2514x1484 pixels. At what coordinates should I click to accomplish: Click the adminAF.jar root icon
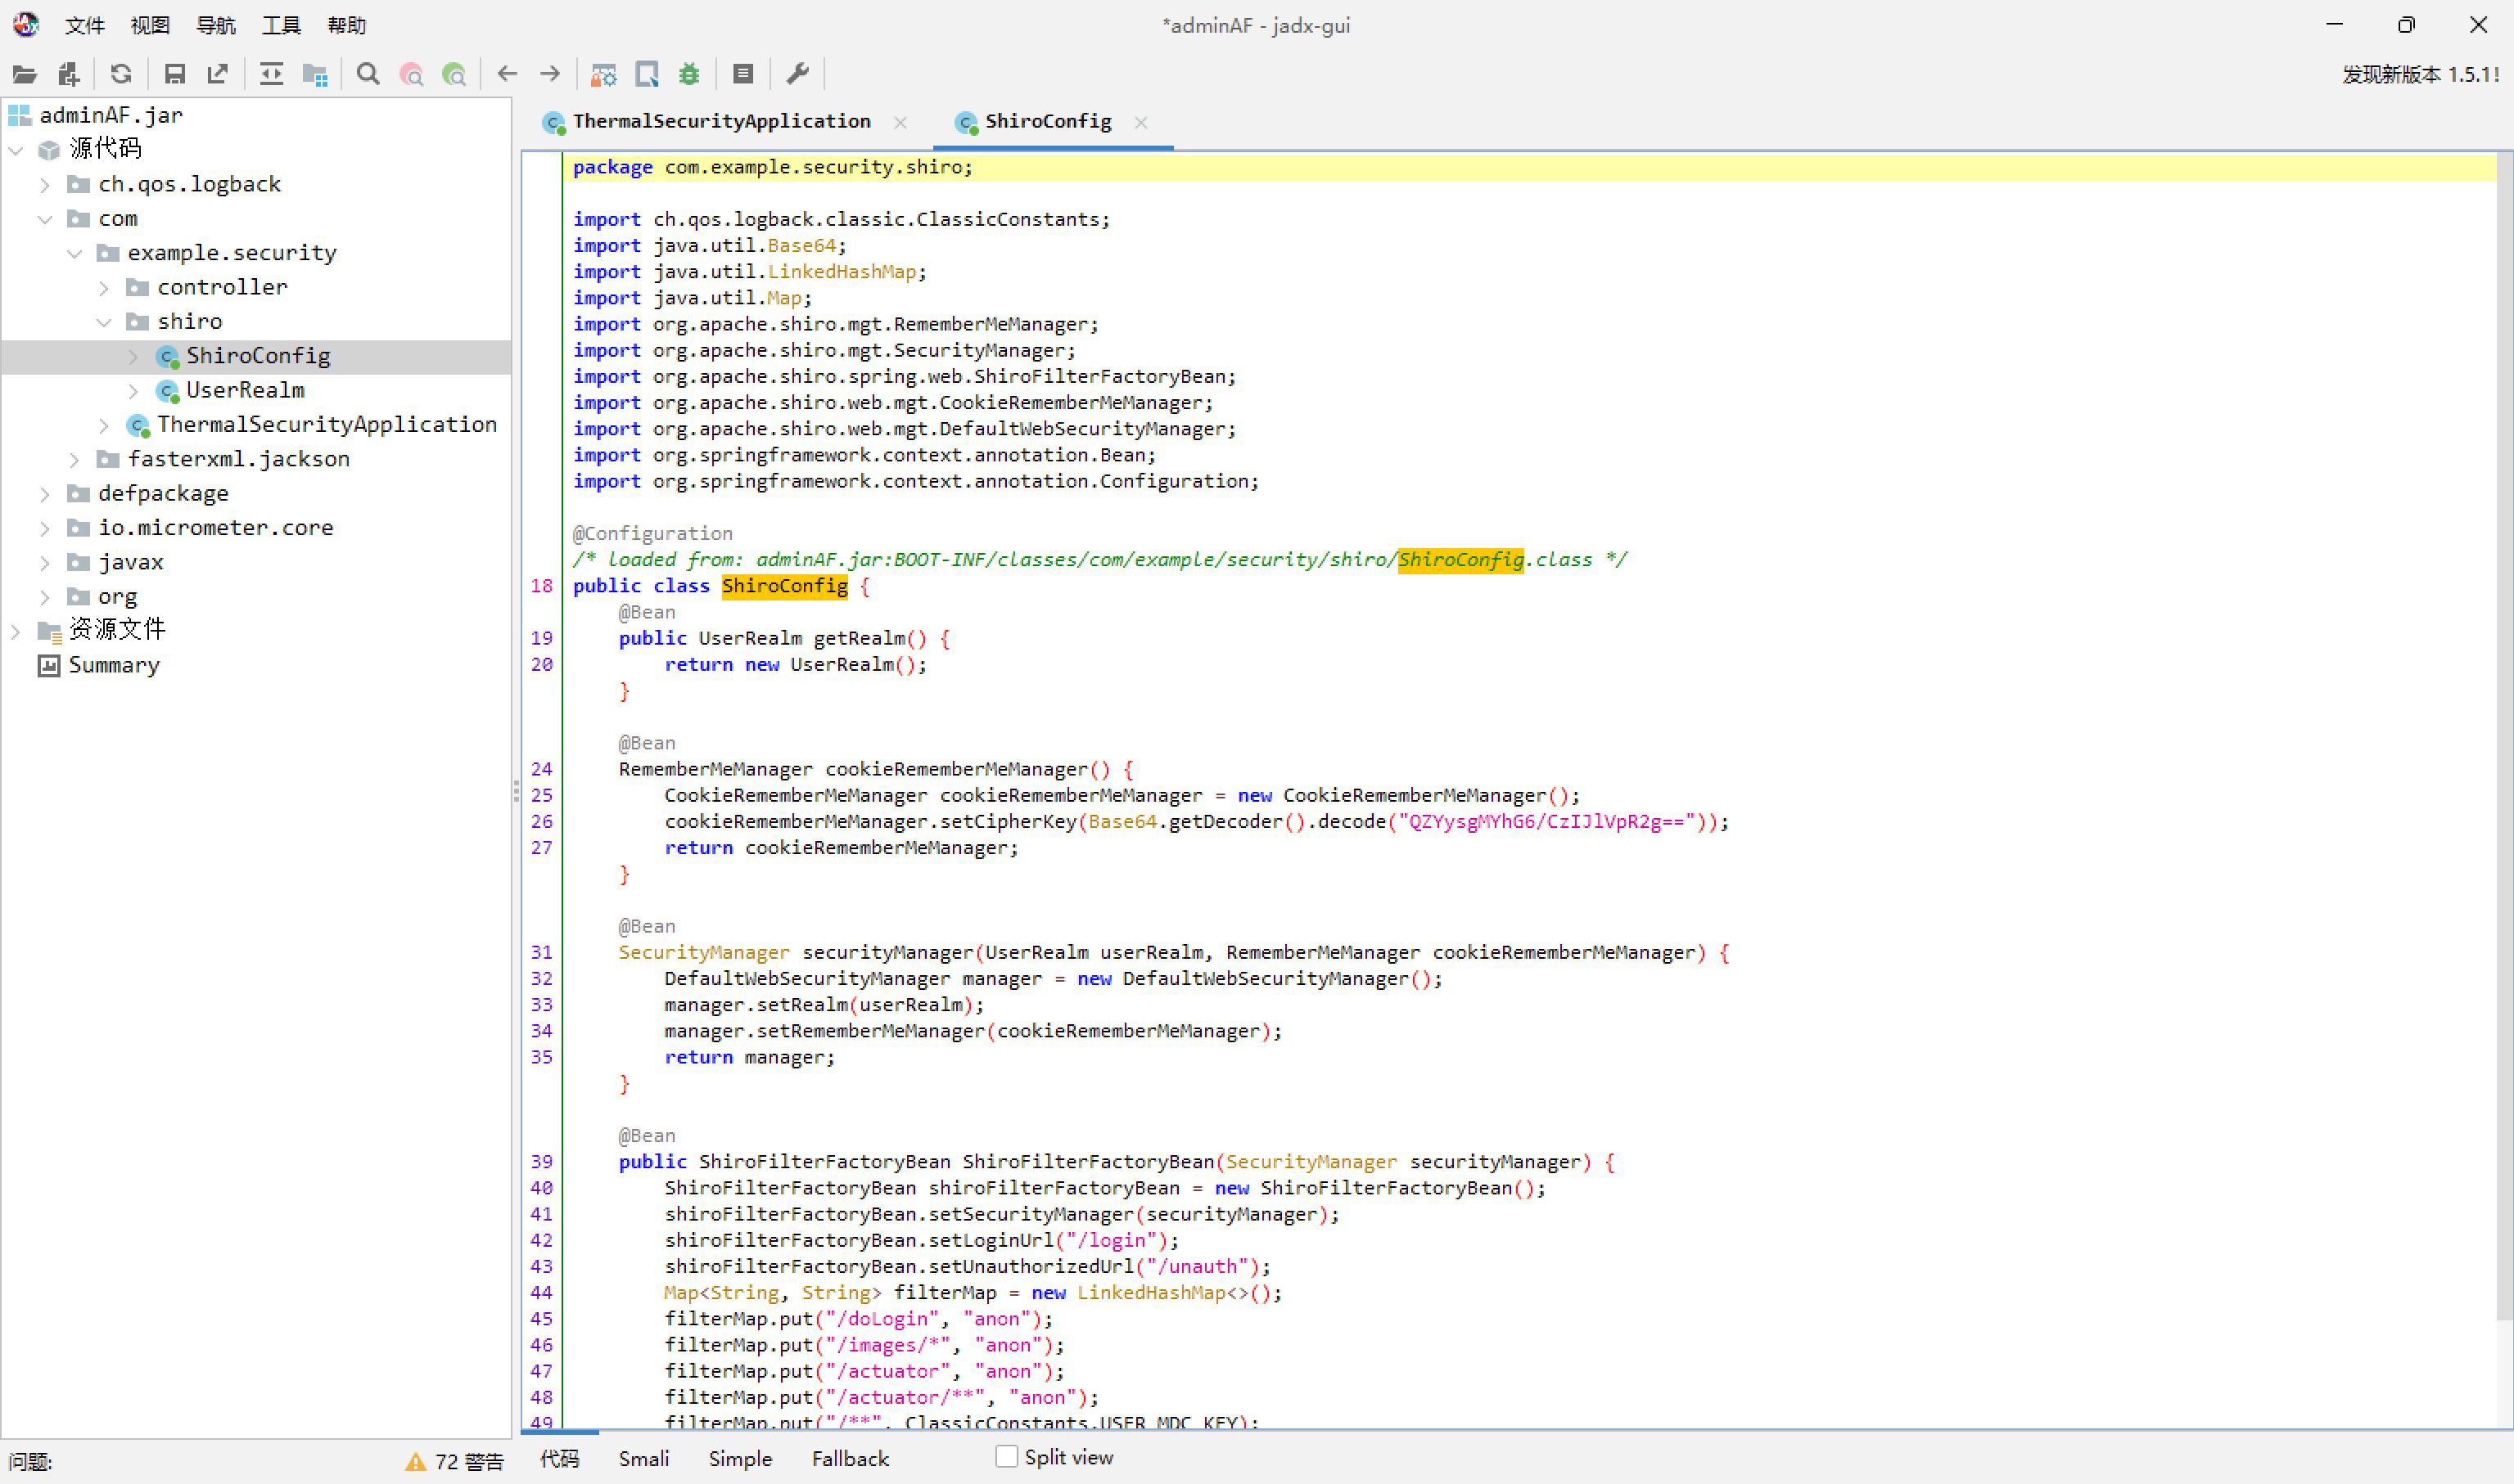[19, 115]
